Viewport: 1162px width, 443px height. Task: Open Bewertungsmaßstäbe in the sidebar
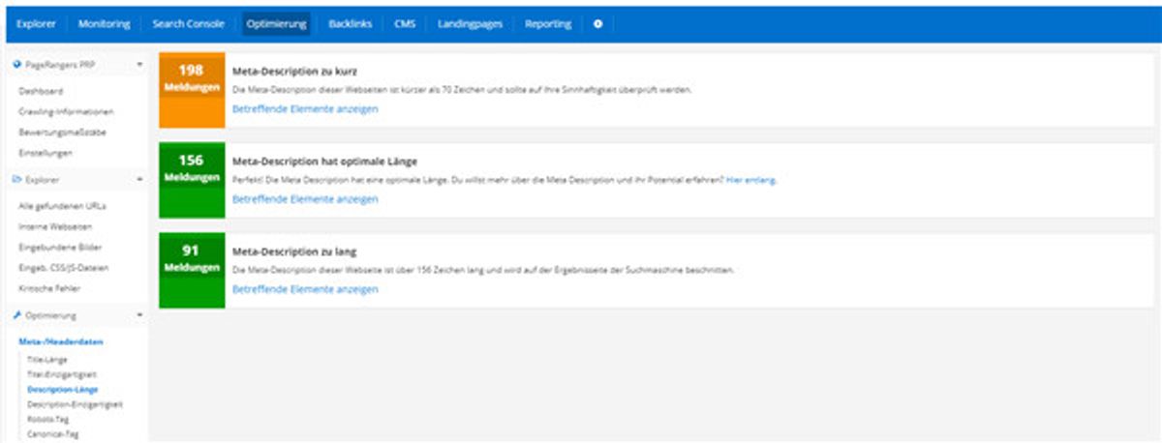click(62, 132)
